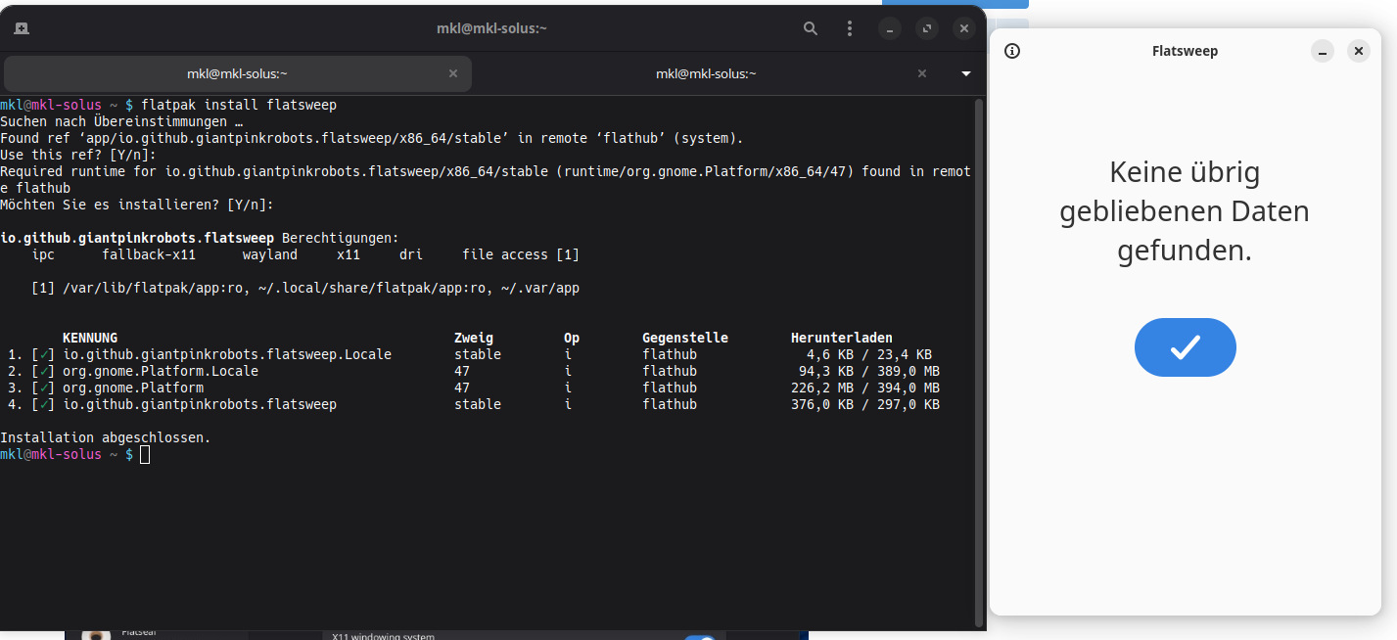This screenshot has height=640, width=1397.
Task: Close the terminal window
Action: (x=964, y=28)
